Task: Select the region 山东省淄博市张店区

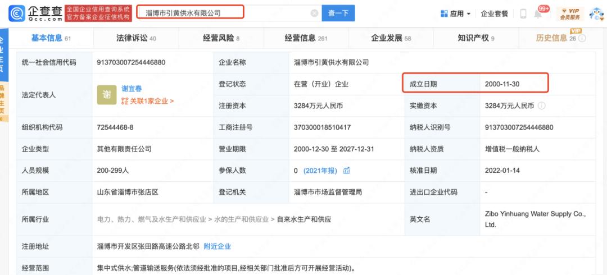Action: (x=128, y=192)
